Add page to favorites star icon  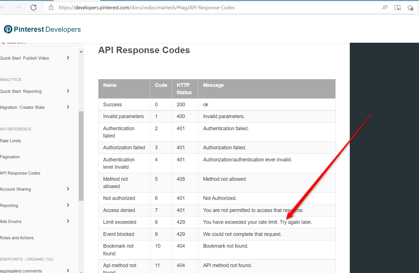[410, 8]
